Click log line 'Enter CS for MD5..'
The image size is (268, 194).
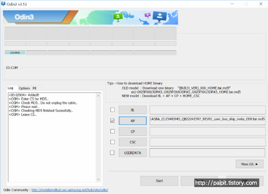[29, 99]
